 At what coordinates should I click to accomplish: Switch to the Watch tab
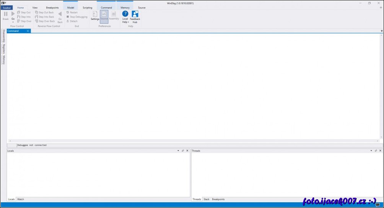tap(21, 199)
